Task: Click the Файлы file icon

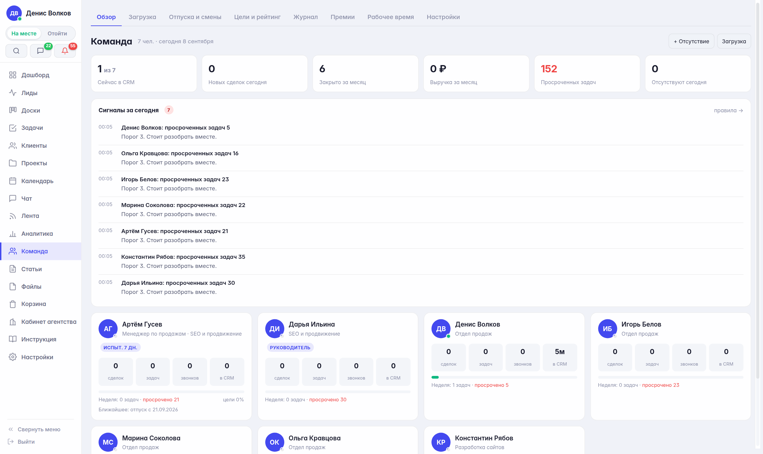Action: (12, 287)
